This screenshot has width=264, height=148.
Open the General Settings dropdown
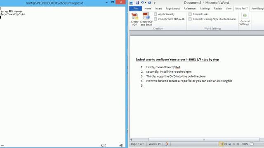(x=245, y=19)
